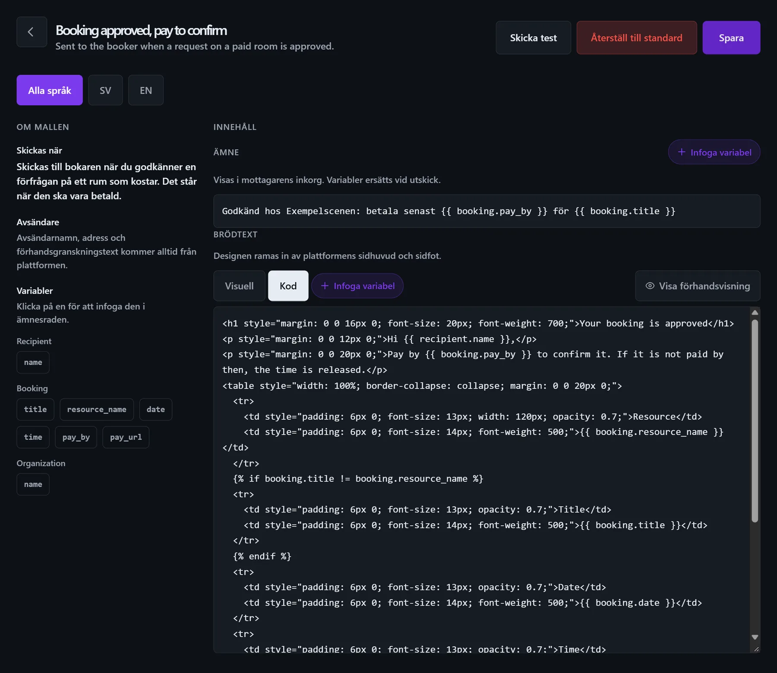Insert the Booking title variable chip
777x673 pixels.
[35, 409]
